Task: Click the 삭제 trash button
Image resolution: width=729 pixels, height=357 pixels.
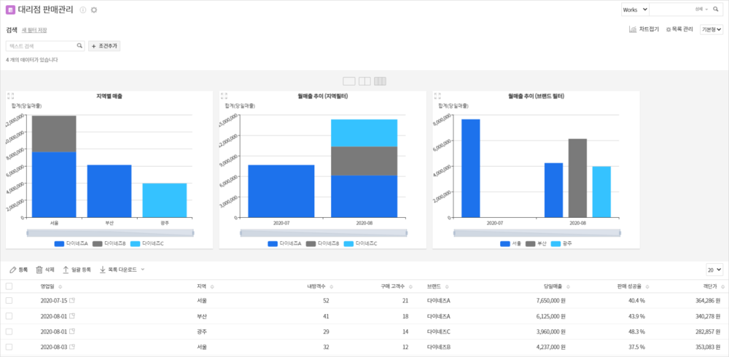Action: [x=45, y=270]
